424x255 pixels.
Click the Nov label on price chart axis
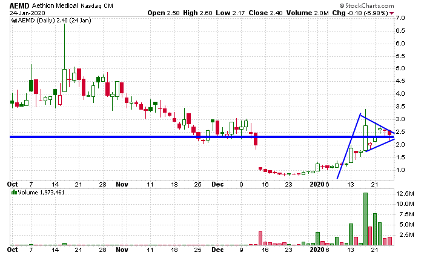(x=122, y=184)
